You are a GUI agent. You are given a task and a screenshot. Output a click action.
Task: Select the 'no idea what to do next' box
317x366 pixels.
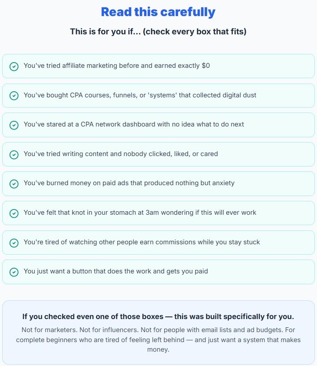pos(158,125)
